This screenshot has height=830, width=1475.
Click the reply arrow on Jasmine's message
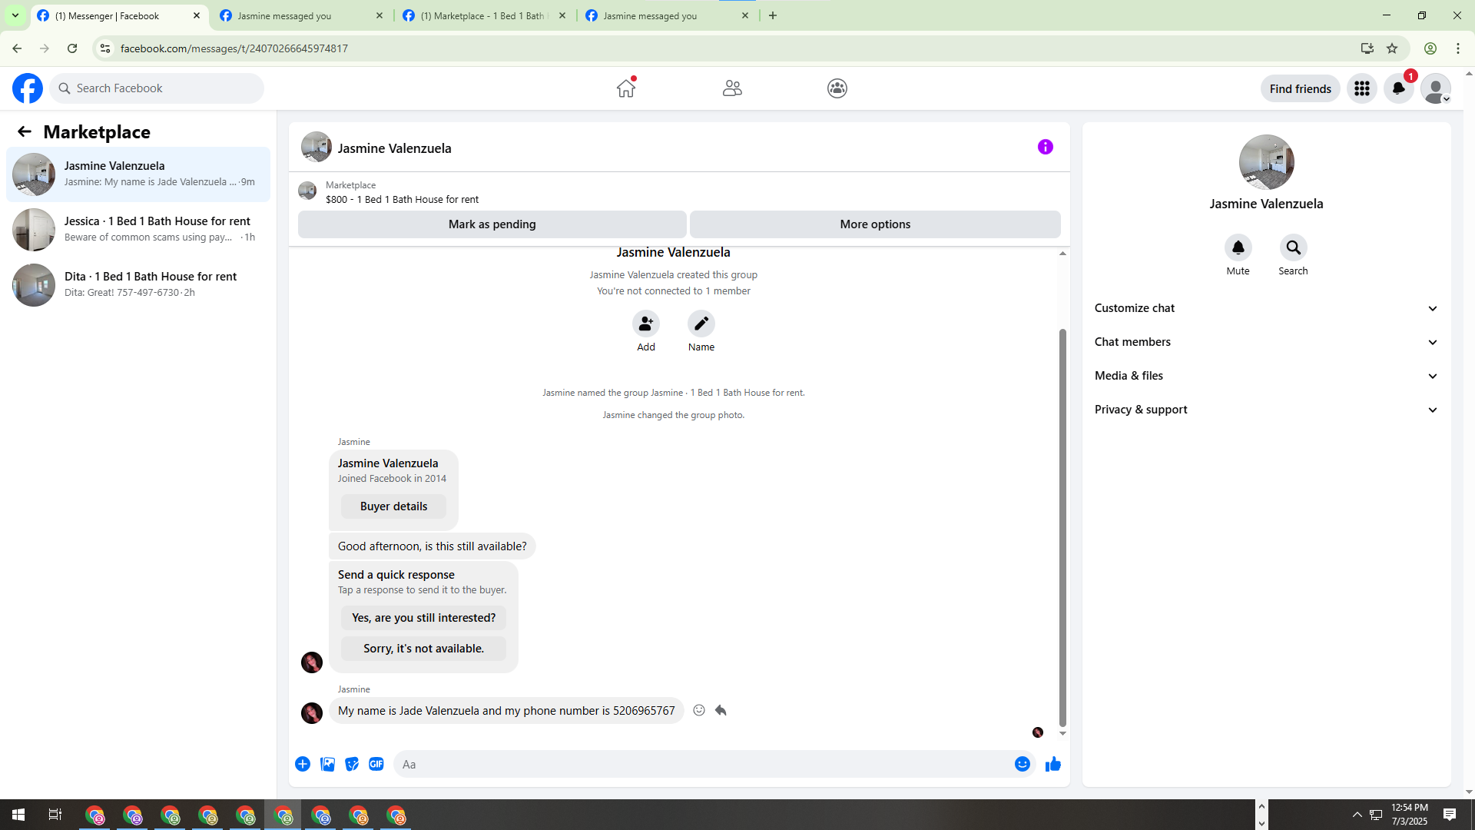pyautogui.click(x=721, y=710)
